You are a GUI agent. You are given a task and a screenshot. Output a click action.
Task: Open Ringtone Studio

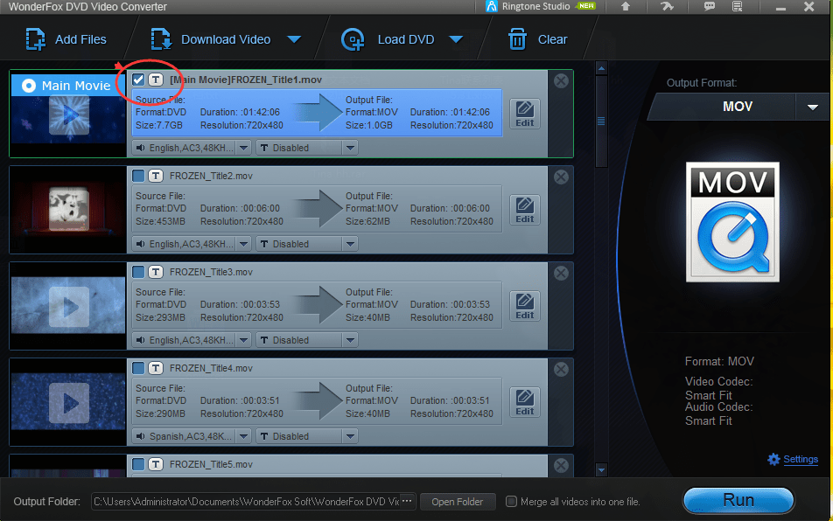click(x=540, y=6)
